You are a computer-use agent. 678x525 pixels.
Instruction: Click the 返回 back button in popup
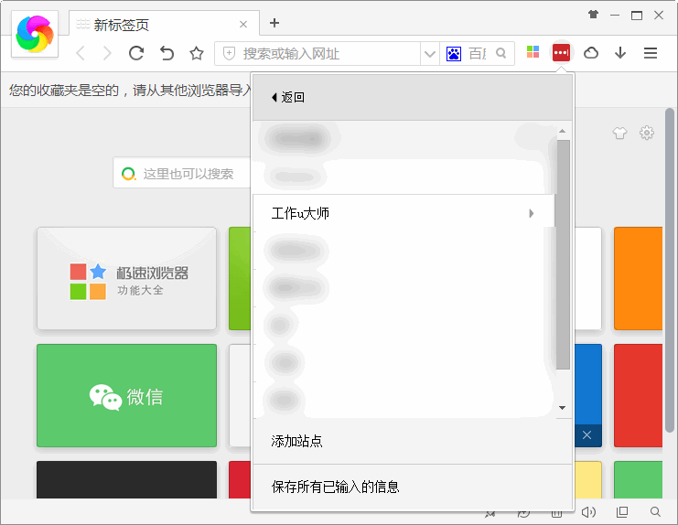click(x=288, y=97)
